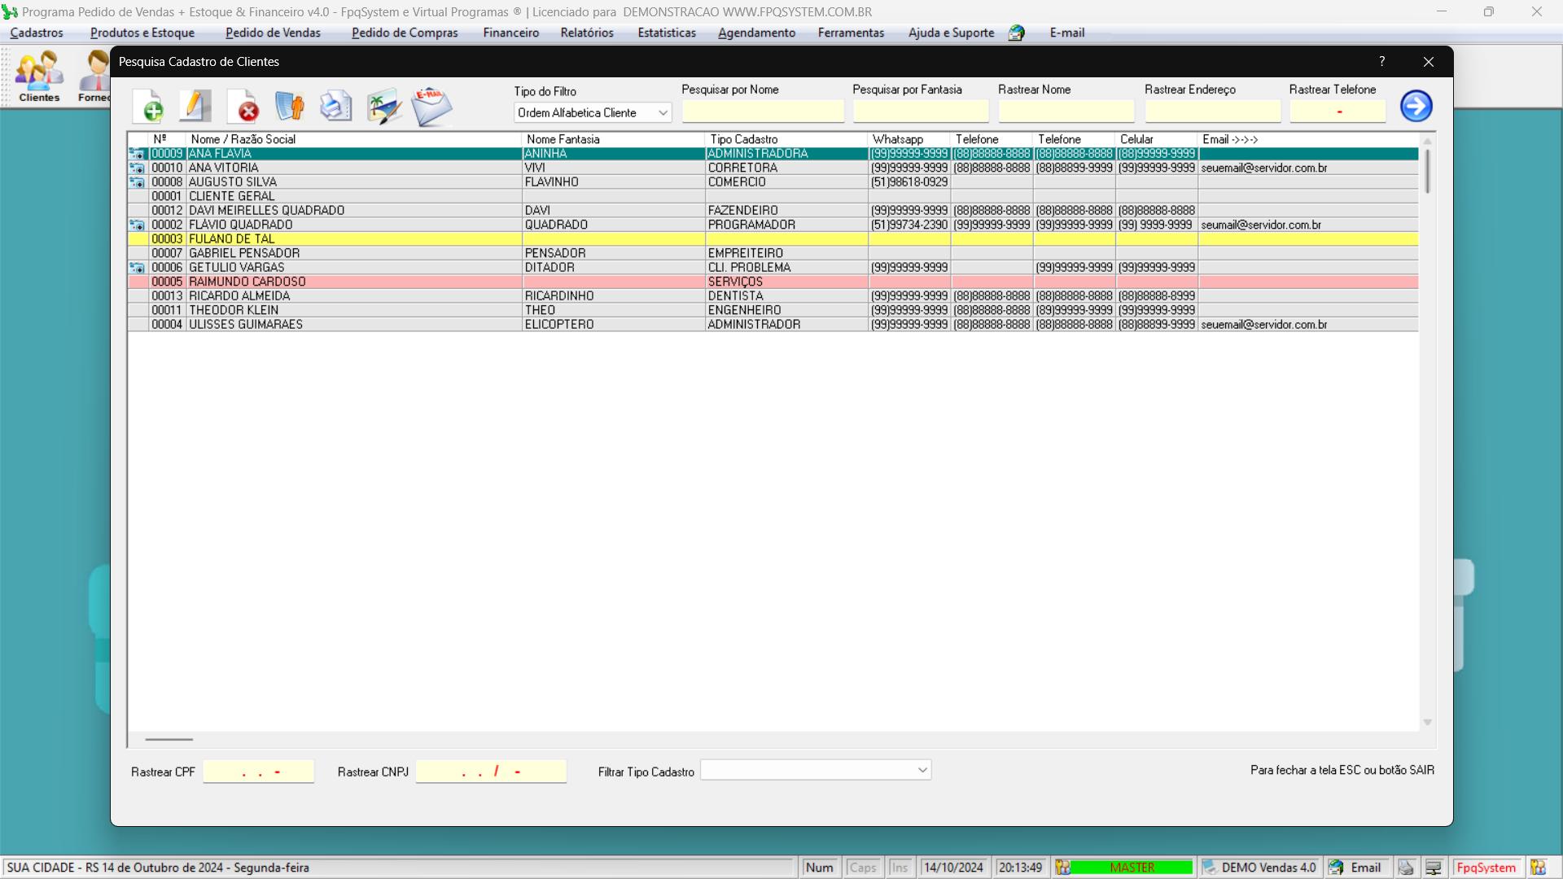Click the MASTER user status indicator
Screen dimensions: 1563x879
1132,868
